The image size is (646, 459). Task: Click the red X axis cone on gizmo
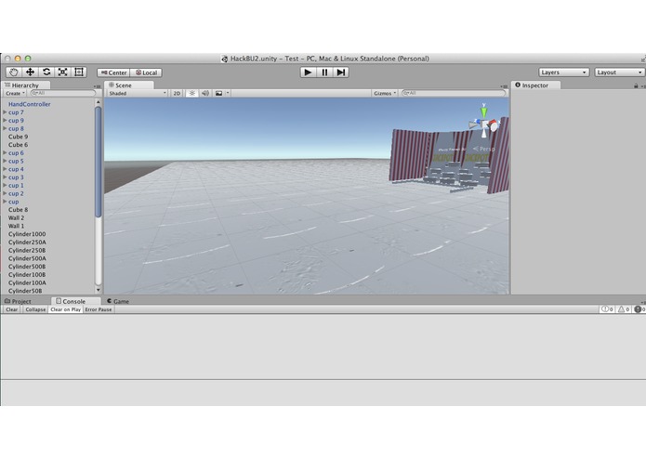[494, 125]
